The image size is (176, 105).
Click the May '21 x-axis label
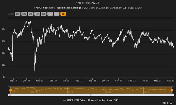point(79,81)
